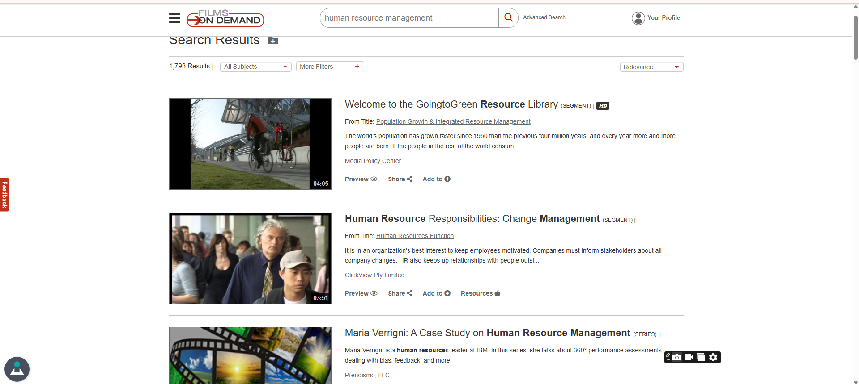This screenshot has height=384, width=859.
Task: Open Resources for Change Management segment
Action: click(480, 293)
